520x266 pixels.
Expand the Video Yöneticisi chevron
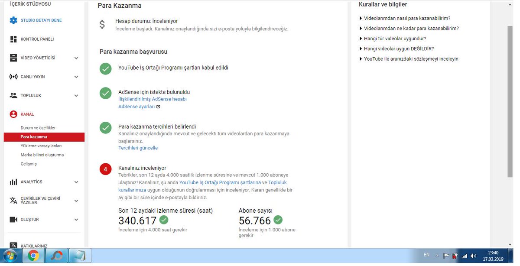(x=76, y=58)
